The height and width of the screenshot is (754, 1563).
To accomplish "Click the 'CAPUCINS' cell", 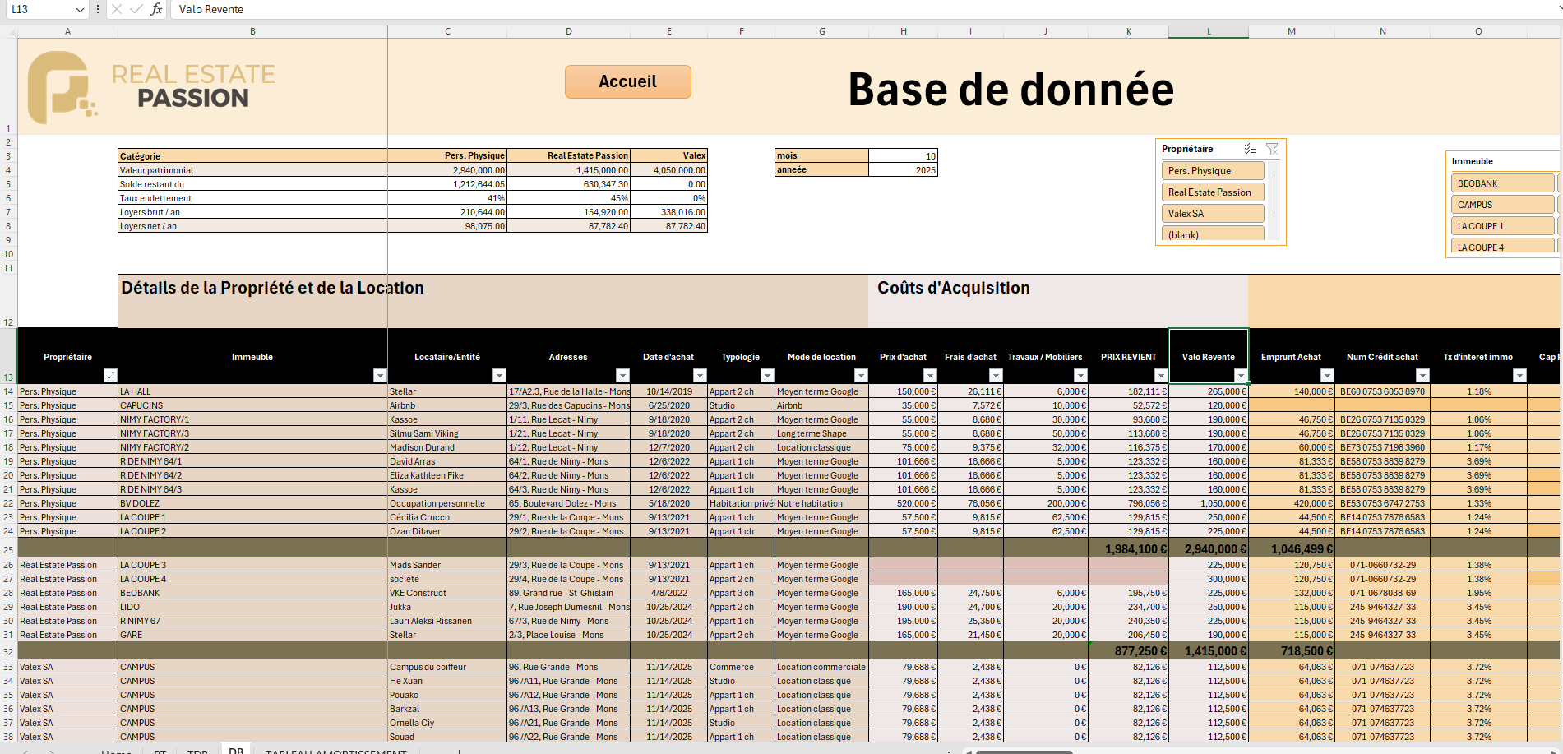I will click(x=252, y=405).
